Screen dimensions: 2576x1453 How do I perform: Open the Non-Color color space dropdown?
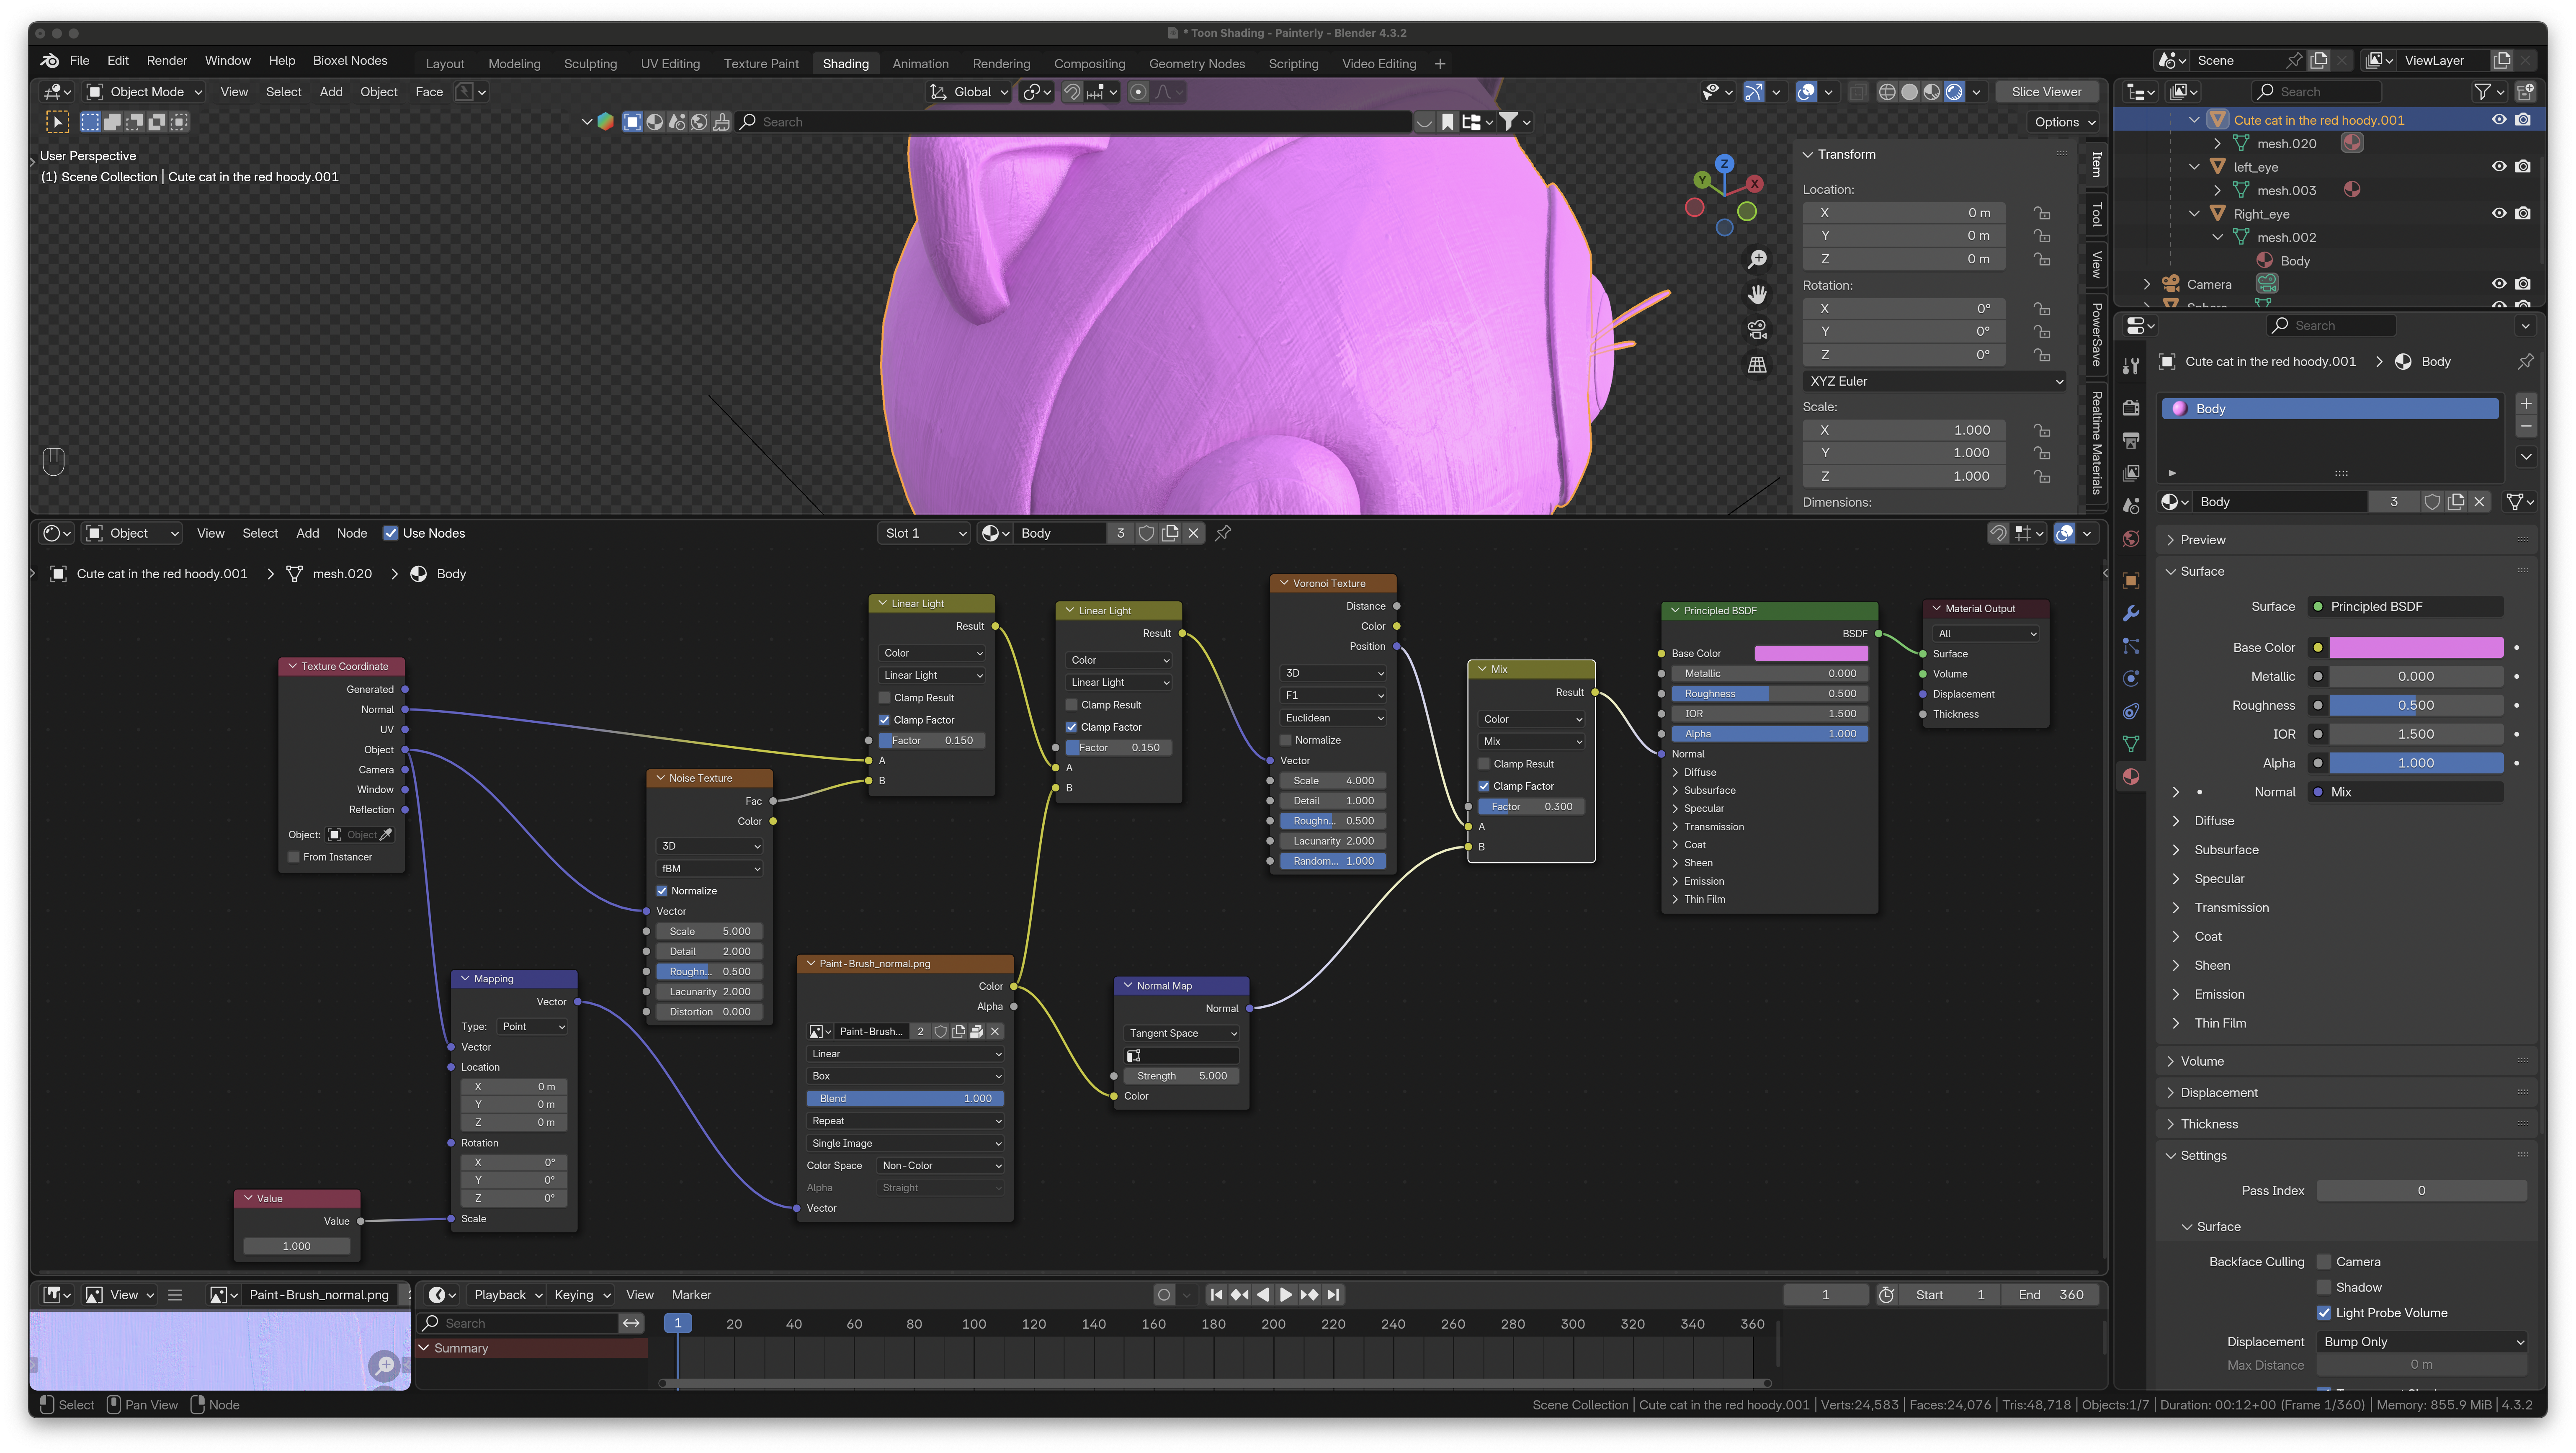(940, 1166)
